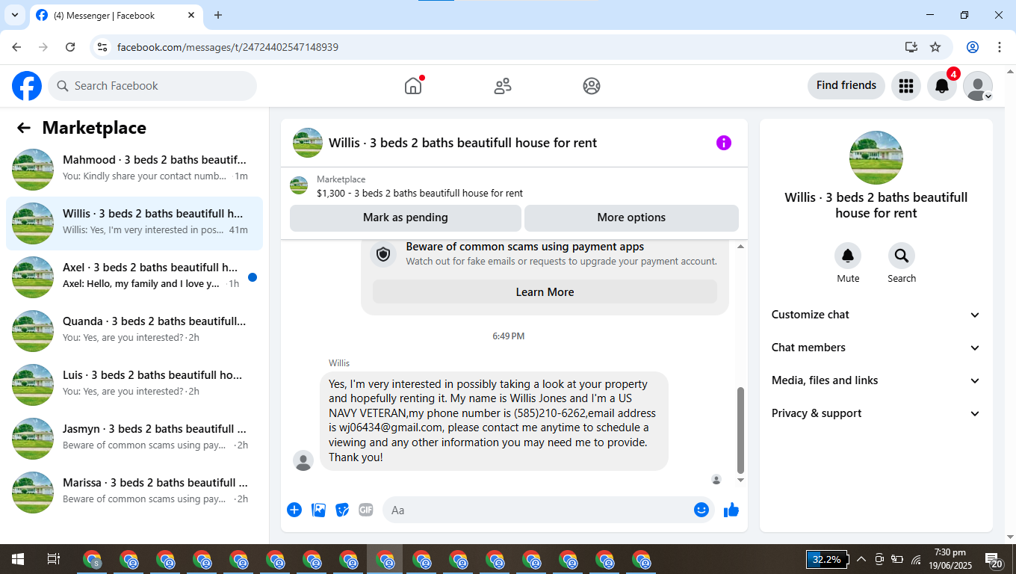Open Task View on the taskbar
This screenshot has height=574, width=1016.
click(54, 559)
